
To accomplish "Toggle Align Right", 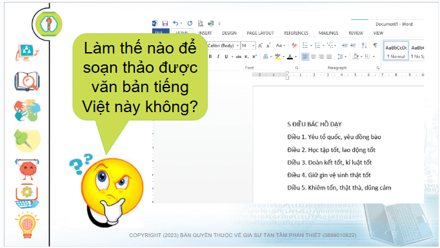I will tap(321, 57).
